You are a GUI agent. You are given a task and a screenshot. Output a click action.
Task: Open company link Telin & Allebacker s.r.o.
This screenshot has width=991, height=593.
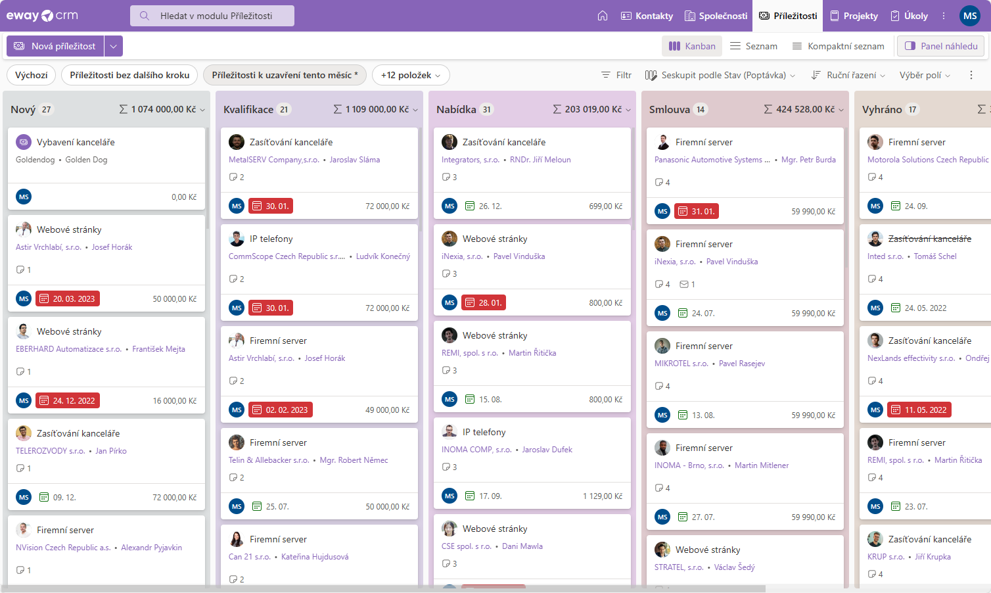click(x=269, y=460)
